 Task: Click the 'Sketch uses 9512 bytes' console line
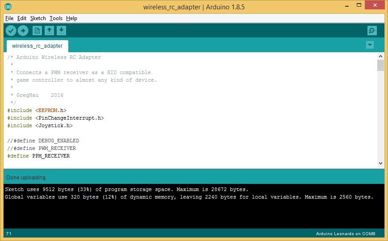pyautogui.click(x=126, y=190)
